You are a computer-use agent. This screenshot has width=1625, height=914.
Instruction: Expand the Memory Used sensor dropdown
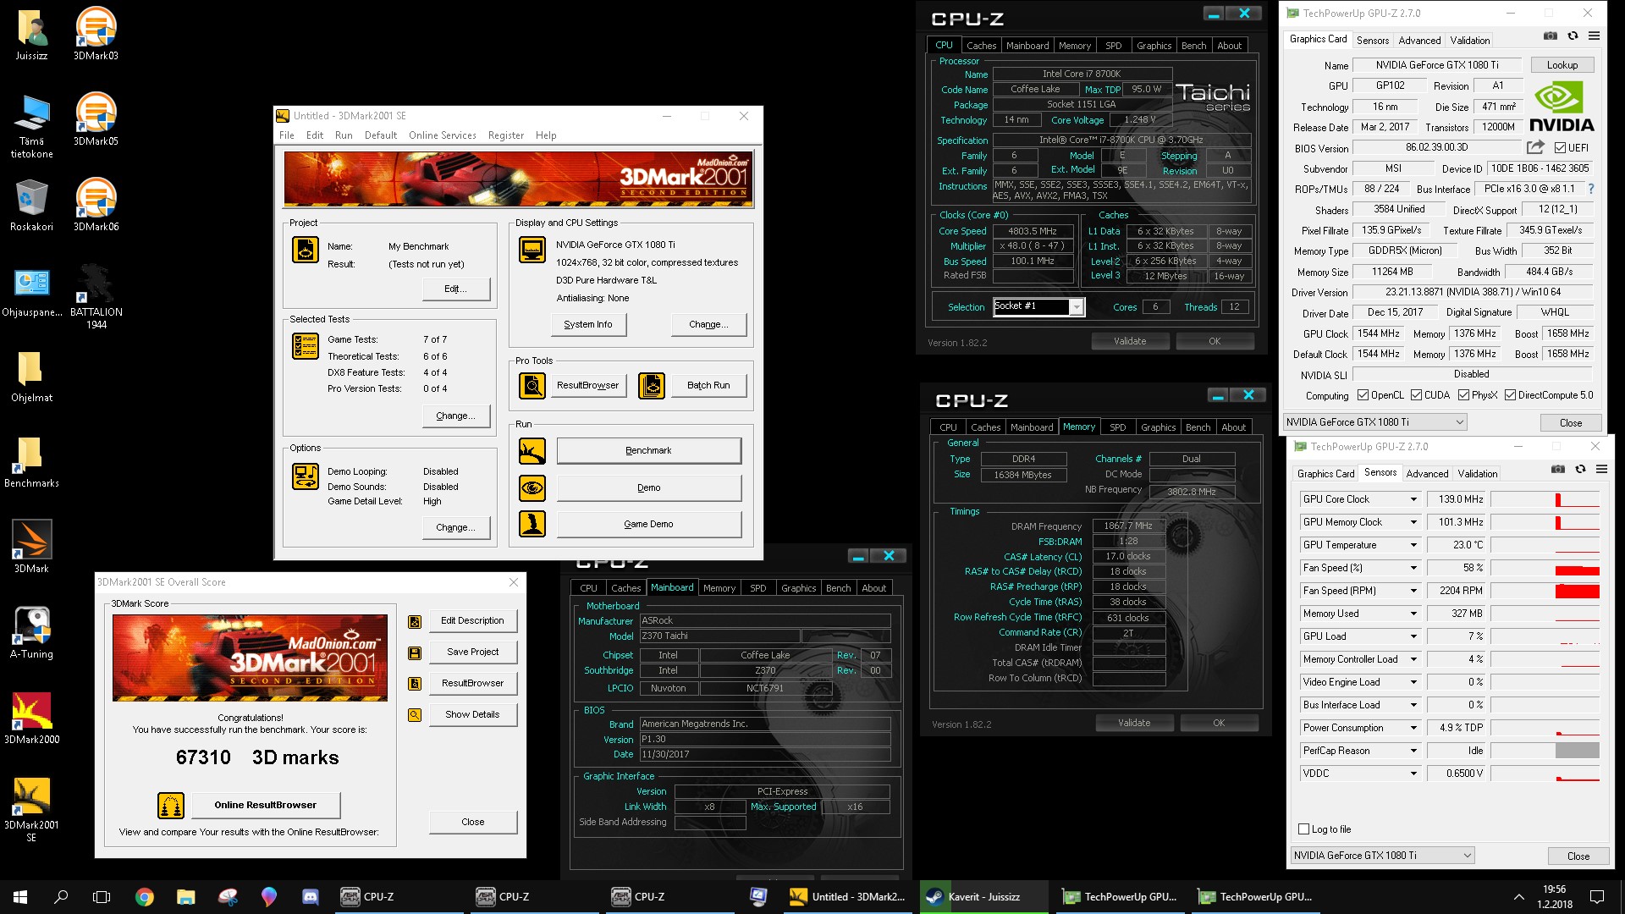1413,614
